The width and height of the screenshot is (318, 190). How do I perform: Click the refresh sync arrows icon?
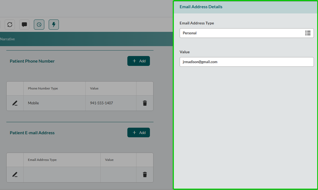point(10,25)
